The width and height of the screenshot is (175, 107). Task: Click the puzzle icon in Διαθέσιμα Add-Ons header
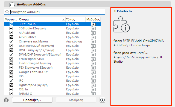click(x=12, y=4)
